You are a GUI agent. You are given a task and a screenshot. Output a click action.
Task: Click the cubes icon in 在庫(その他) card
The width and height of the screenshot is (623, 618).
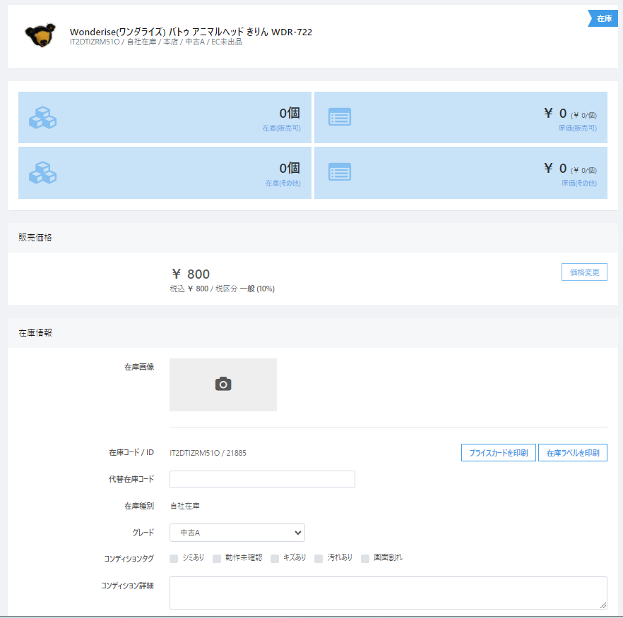(x=42, y=173)
